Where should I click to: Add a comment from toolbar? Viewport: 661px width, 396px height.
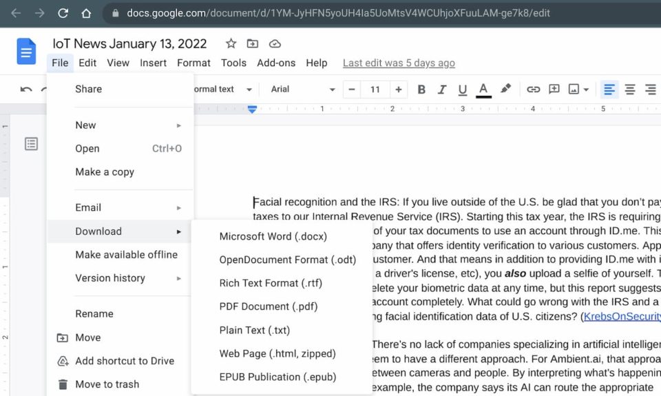click(x=554, y=89)
